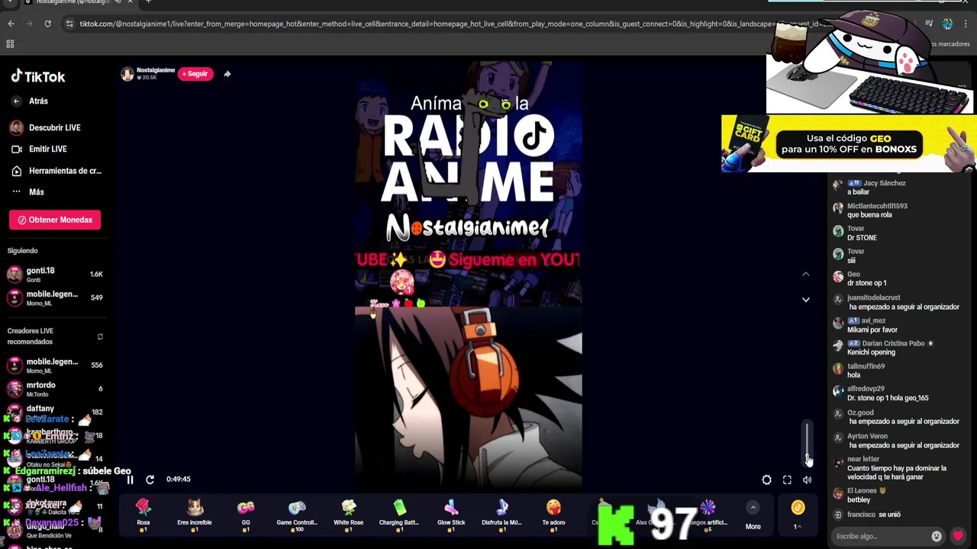This screenshot has height=549, width=977.
Task: Open mobile.legends channel under Siguiendo
Action: [x=53, y=298]
